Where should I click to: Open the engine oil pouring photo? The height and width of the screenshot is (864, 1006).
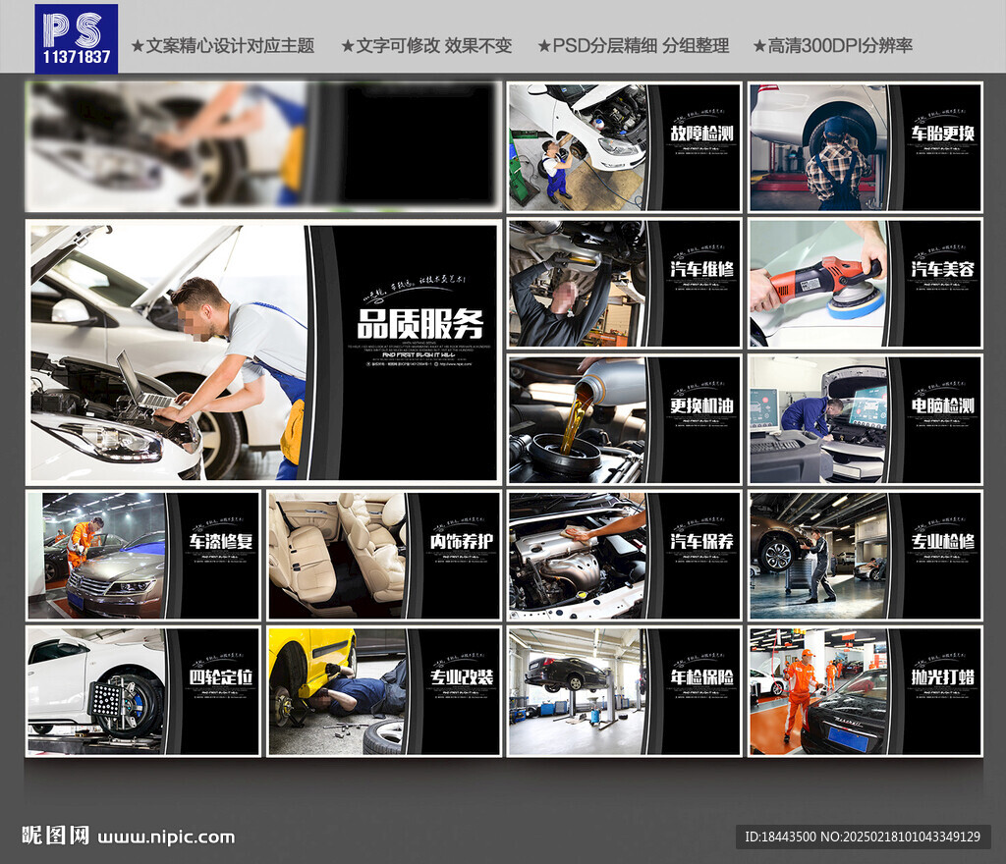click(578, 420)
